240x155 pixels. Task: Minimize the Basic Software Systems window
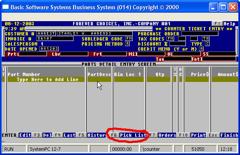[213, 7]
